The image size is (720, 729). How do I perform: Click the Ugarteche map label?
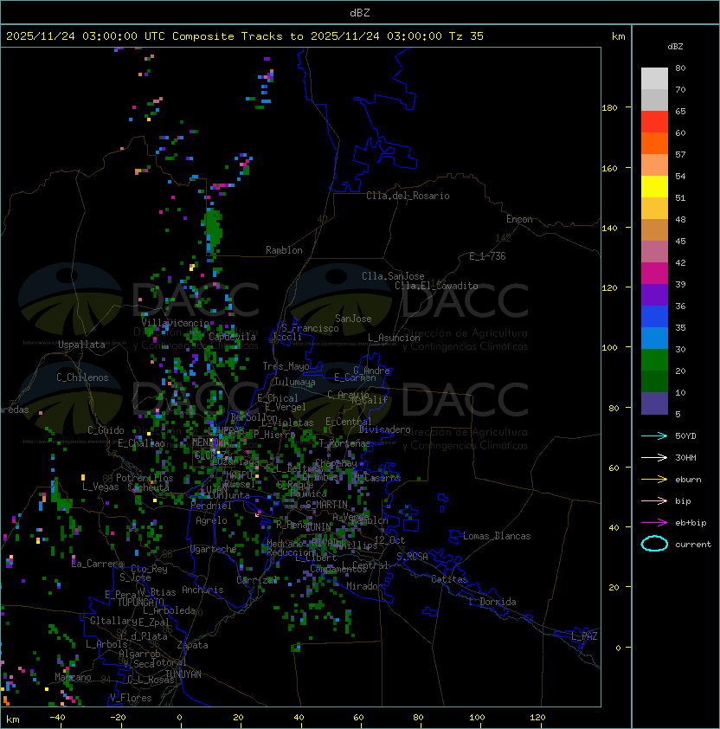(214, 549)
